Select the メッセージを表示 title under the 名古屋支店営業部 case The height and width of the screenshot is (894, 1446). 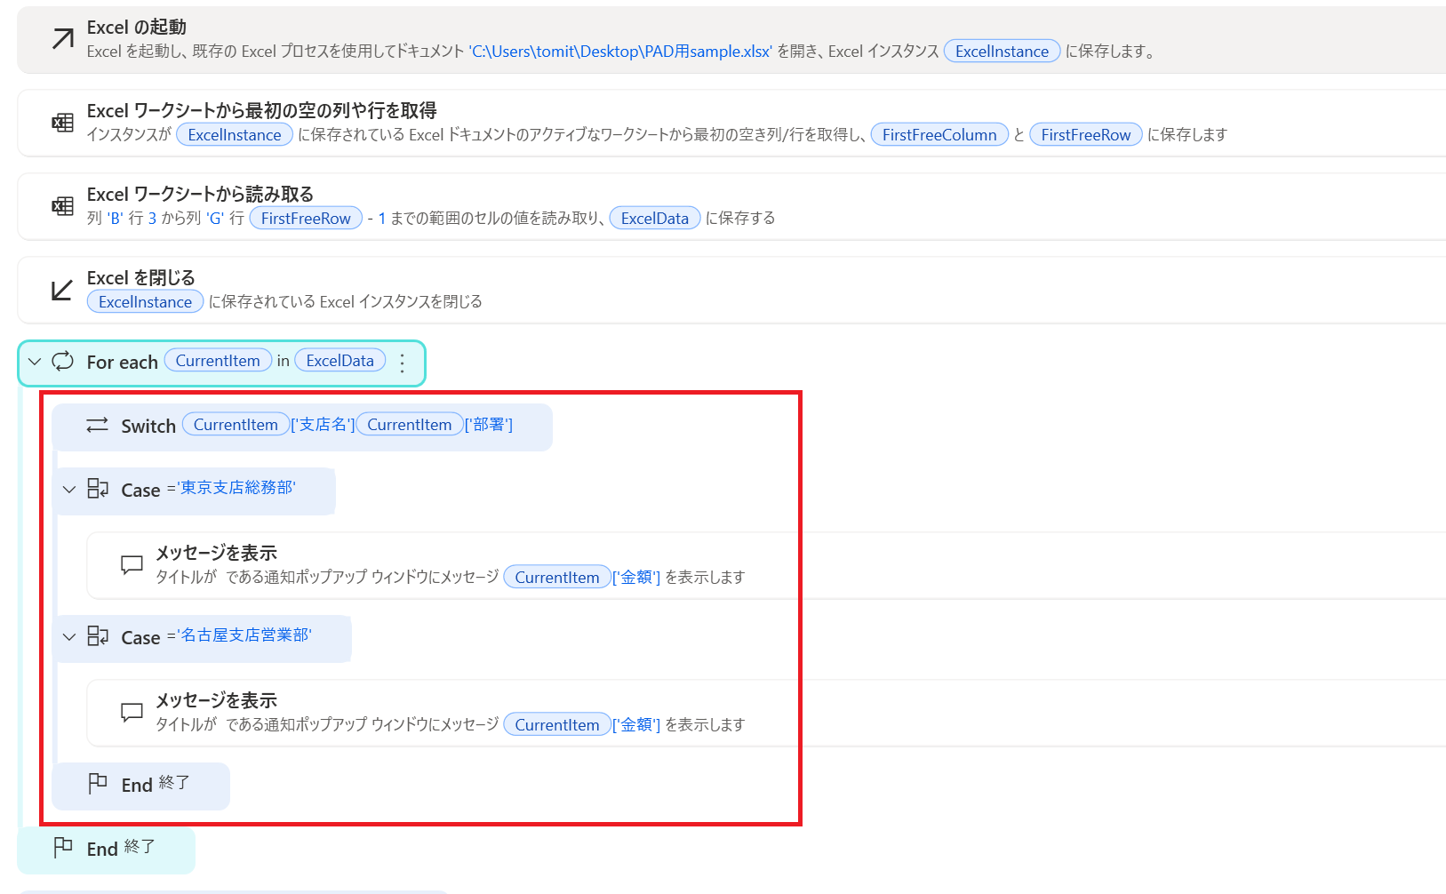point(217,700)
